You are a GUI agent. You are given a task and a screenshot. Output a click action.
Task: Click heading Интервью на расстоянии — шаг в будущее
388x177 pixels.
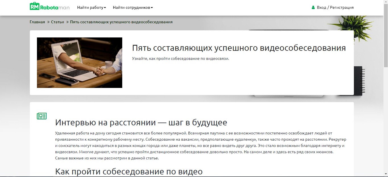[141, 123]
